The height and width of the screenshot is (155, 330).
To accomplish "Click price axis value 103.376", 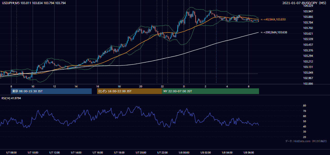I will point(308,50).
